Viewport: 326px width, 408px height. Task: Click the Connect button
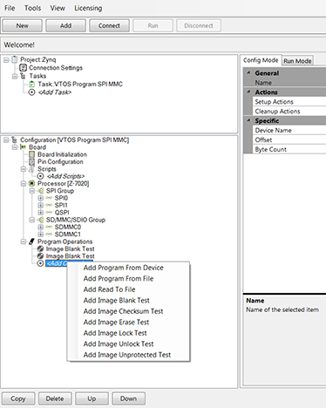(109, 25)
